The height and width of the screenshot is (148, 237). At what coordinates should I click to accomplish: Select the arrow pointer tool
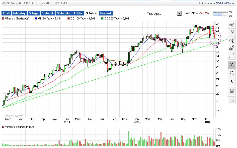point(232,81)
